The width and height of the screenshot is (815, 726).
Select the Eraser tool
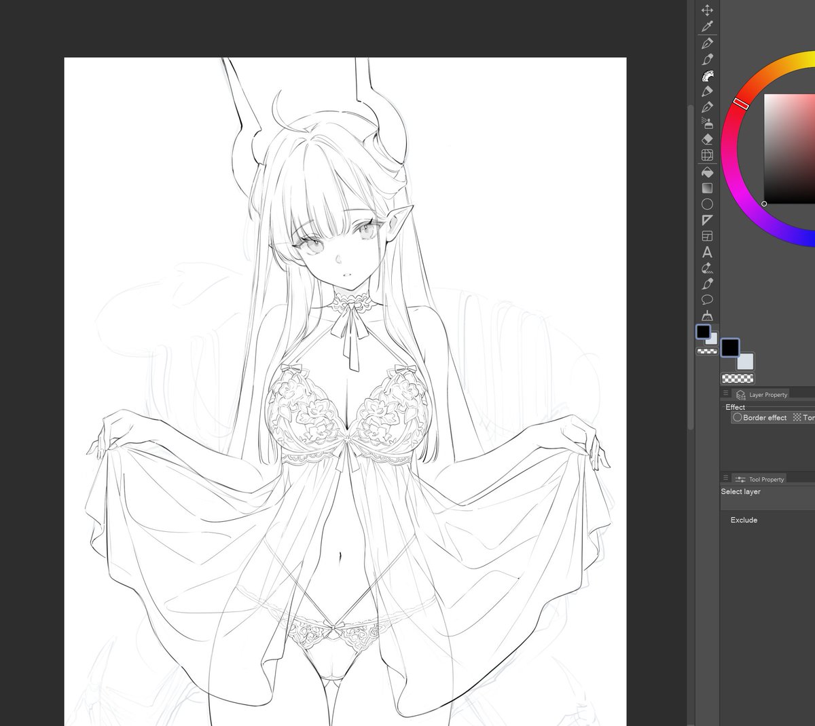tap(707, 139)
